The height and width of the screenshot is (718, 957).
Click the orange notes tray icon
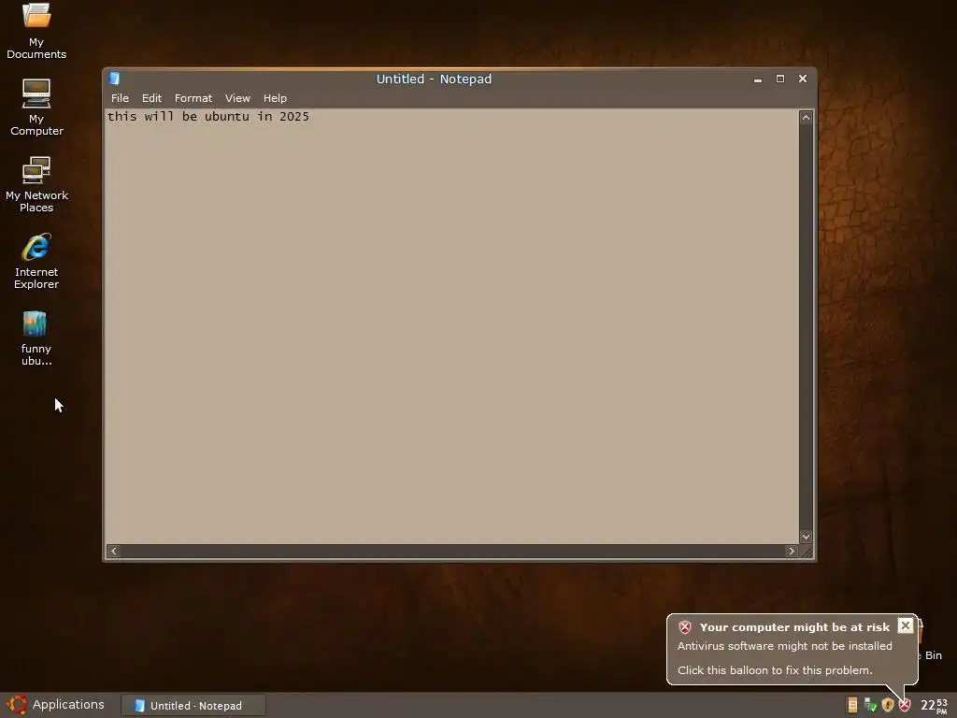click(x=852, y=705)
